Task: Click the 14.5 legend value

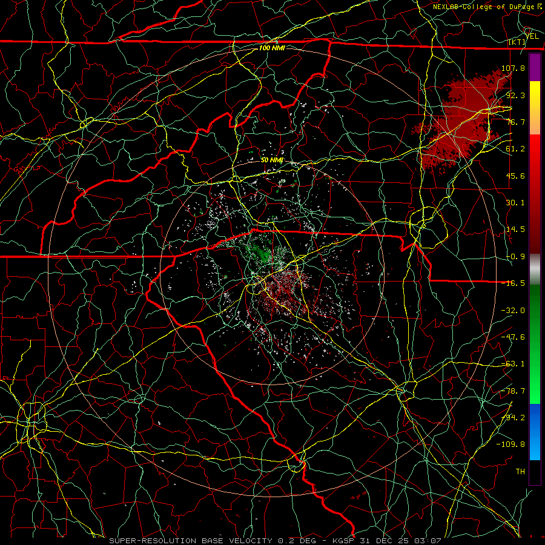Action: 515,230
